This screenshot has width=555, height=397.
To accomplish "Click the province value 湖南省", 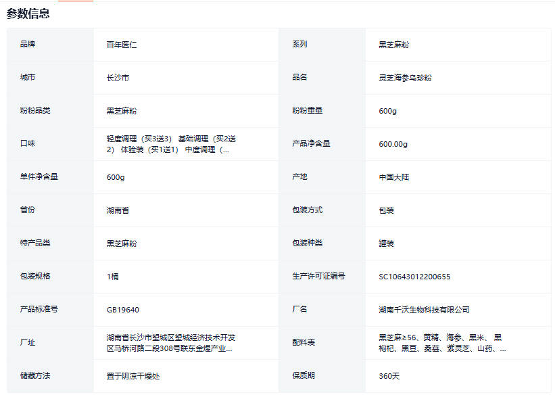I will [118, 210].
